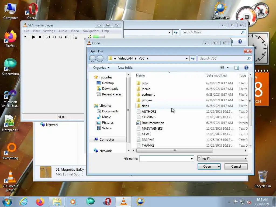The height and width of the screenshot is (207, 276).
Task: Click the VLC rewind button
Action: click(54, 37)
